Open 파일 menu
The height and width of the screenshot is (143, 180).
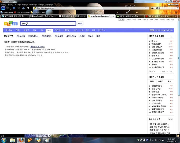tap(3, 4)
